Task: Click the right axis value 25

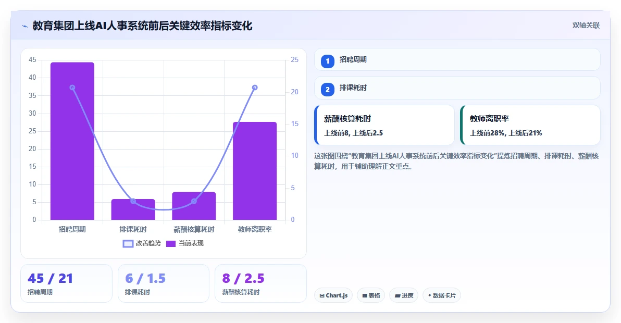Action: coord(295,60)
